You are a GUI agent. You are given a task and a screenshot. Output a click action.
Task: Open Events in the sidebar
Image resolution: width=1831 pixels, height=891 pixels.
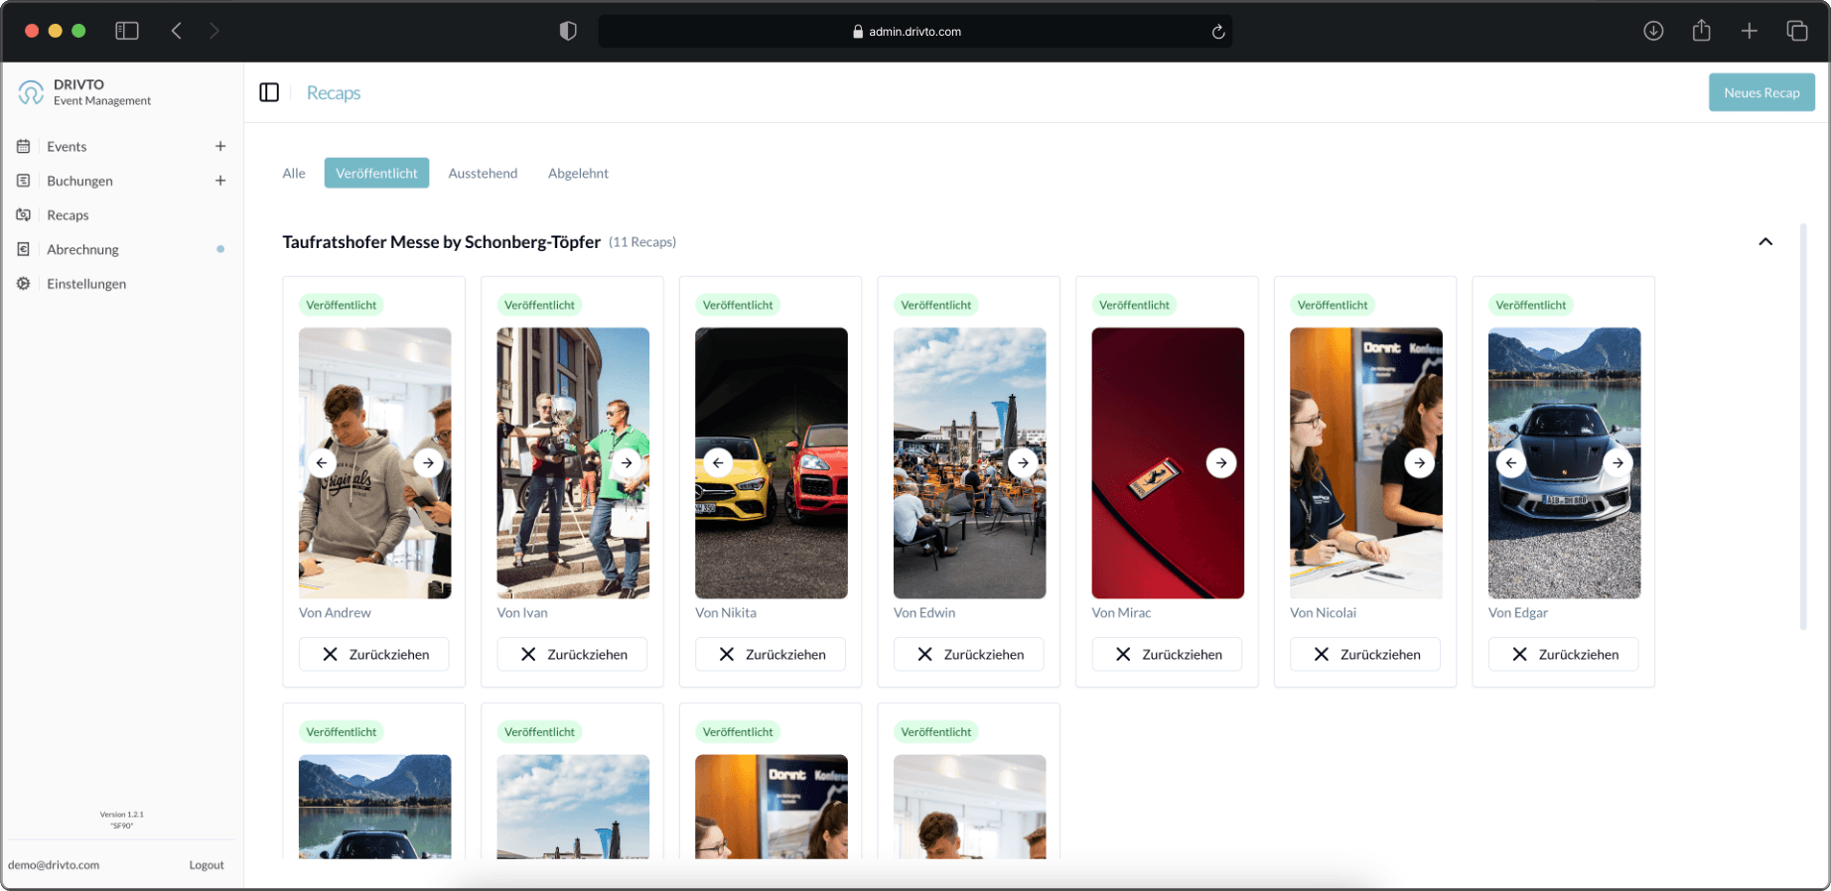point(67,147)
